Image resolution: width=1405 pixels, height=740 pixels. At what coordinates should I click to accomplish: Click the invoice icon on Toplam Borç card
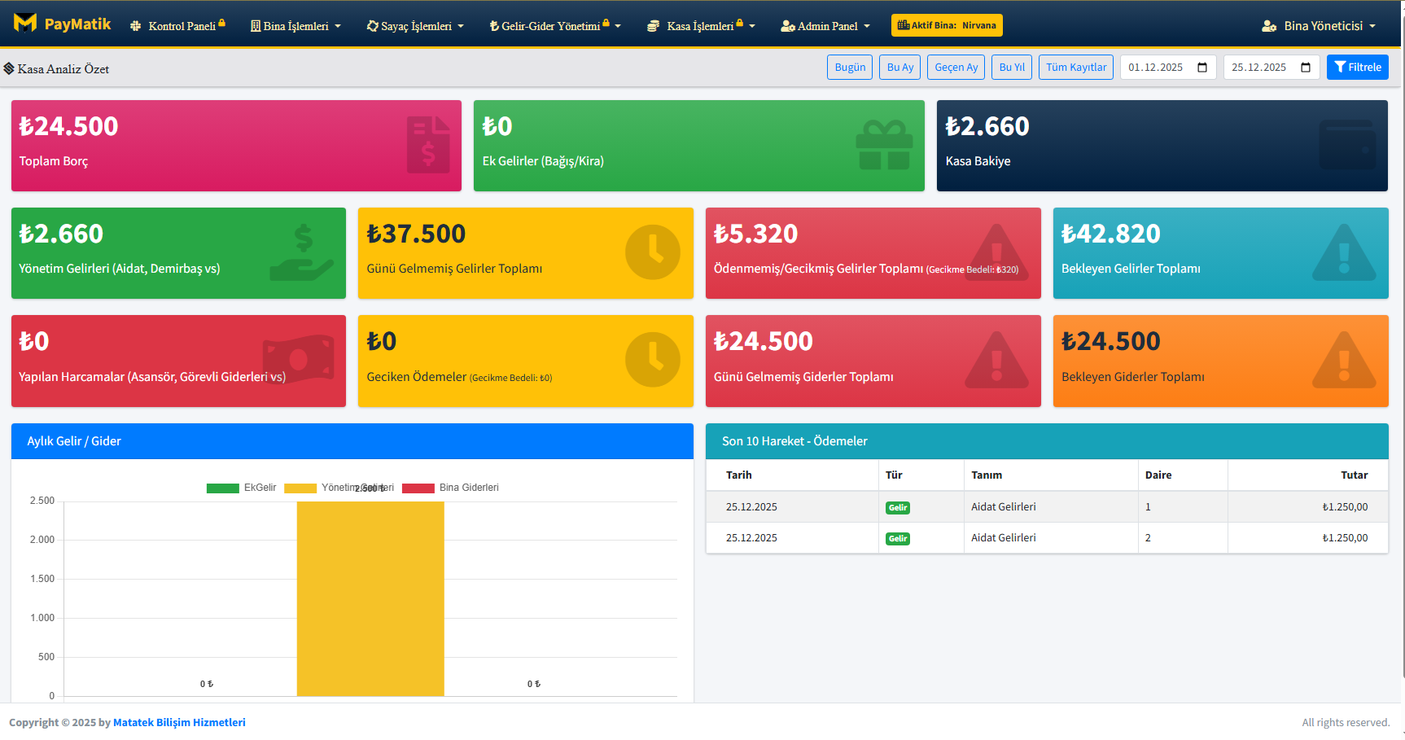coord(428,145)
